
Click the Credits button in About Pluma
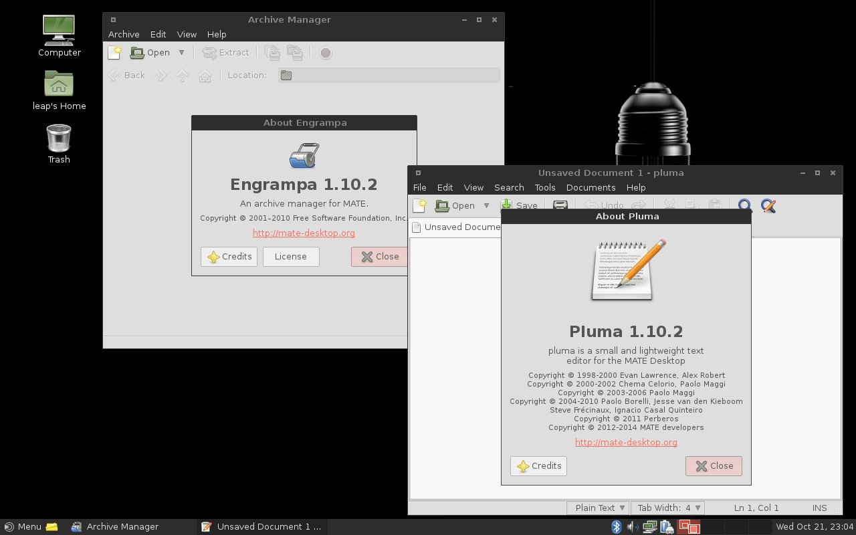(x=538, y=466)
